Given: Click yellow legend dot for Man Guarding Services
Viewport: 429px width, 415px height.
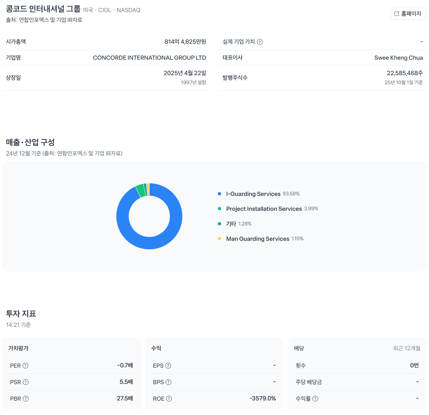Looking at the screenshot, I should point(219,239).
